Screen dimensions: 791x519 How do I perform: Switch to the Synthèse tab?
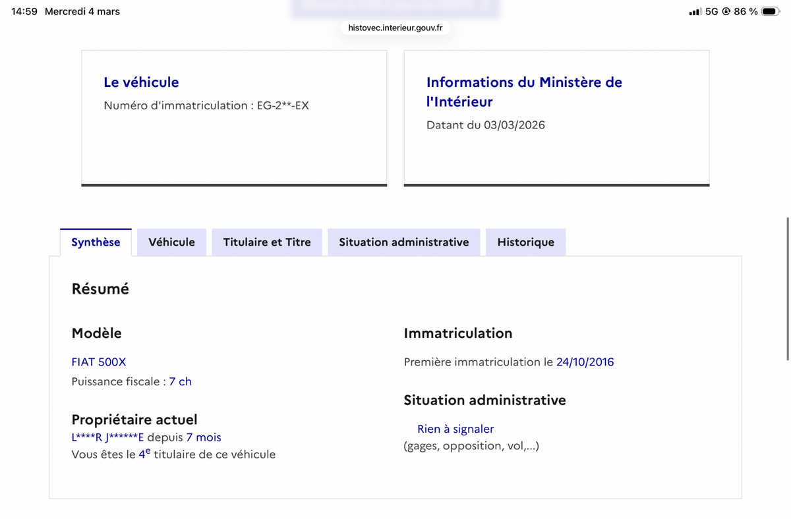96,242
